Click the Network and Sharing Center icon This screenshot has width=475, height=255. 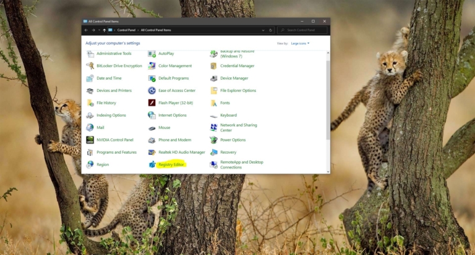pos(213,127)
